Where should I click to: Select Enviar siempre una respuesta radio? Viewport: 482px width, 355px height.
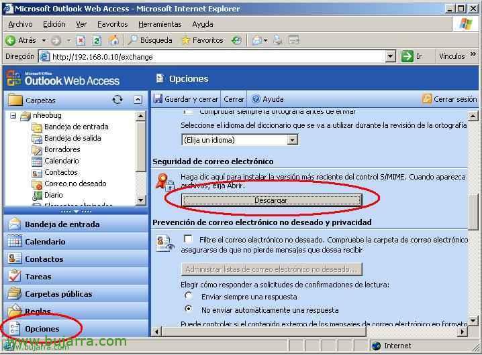pyautogui.click(x=189, y=296)
